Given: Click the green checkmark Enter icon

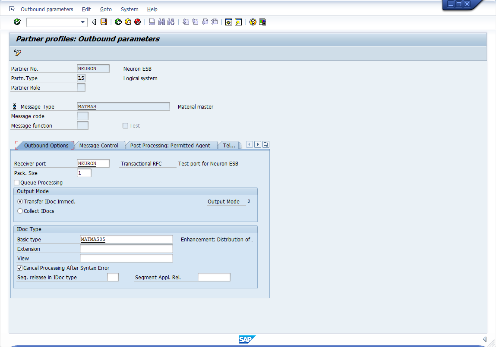Looking at the screenshot, I should pos(17,22).
